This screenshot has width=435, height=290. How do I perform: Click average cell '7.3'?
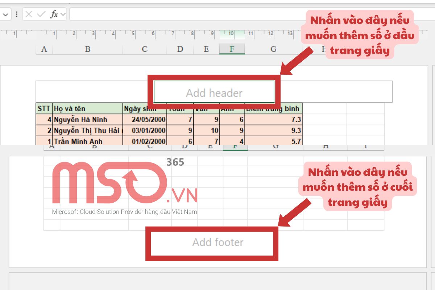point(274,120)
